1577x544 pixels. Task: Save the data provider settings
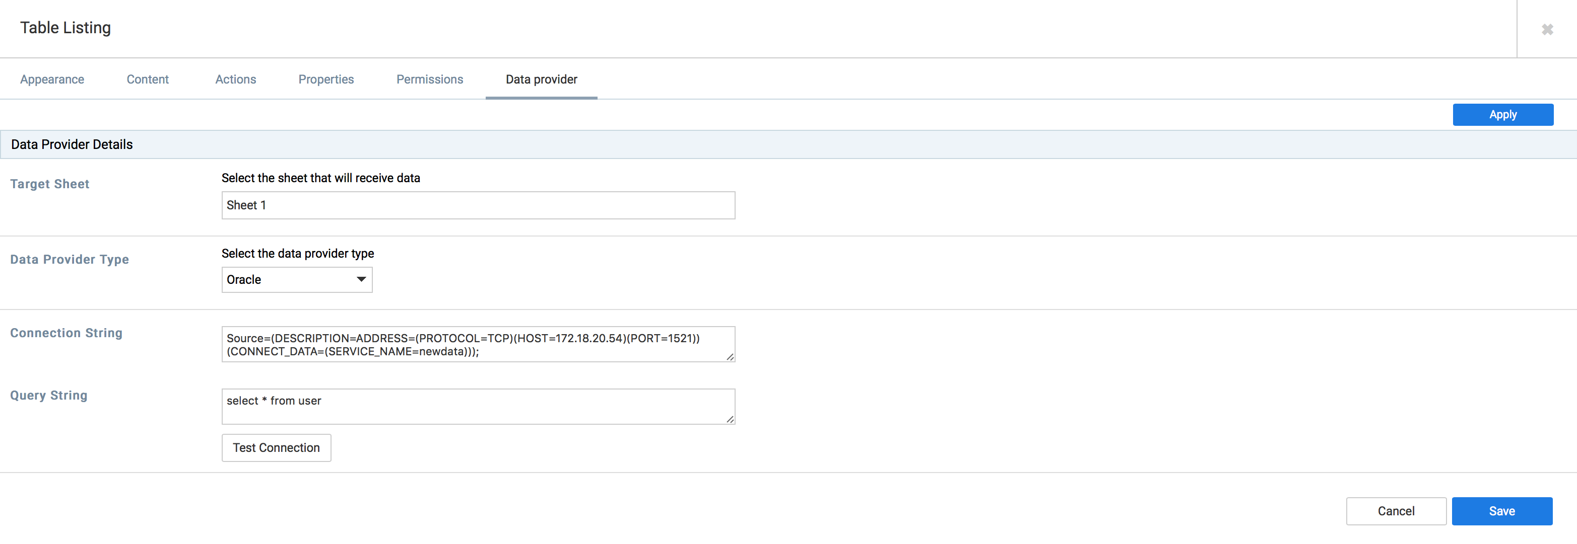click(1502, 512)
